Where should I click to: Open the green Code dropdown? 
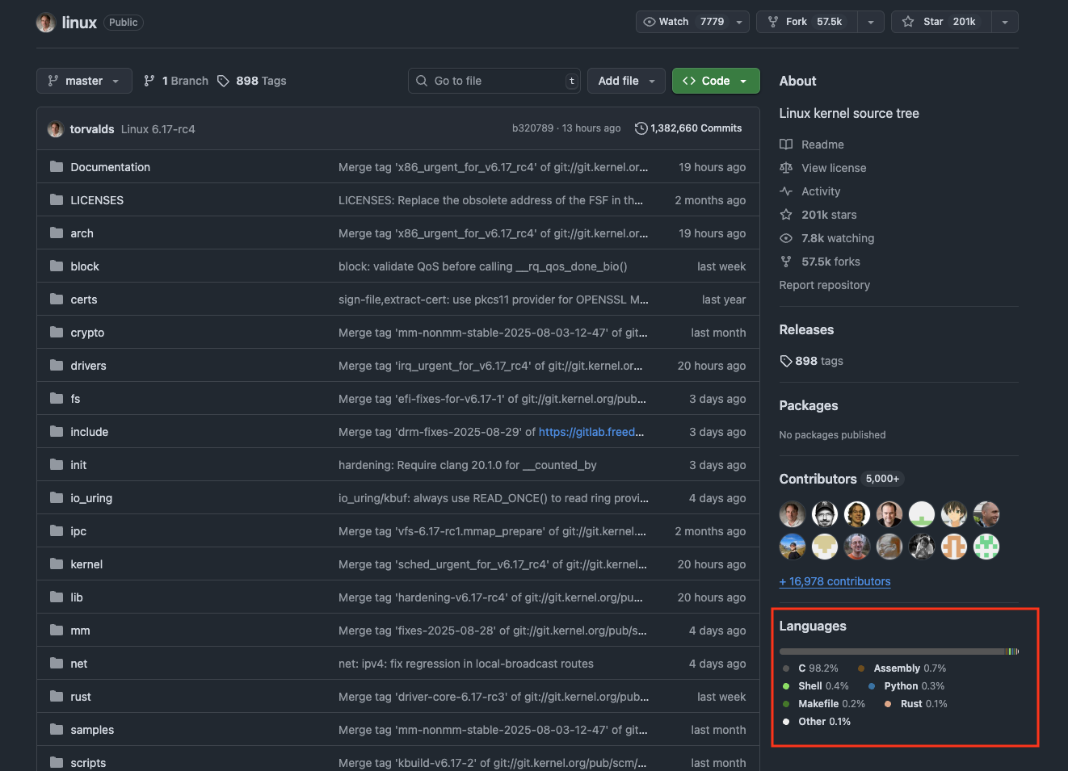[x=716, y=81]
